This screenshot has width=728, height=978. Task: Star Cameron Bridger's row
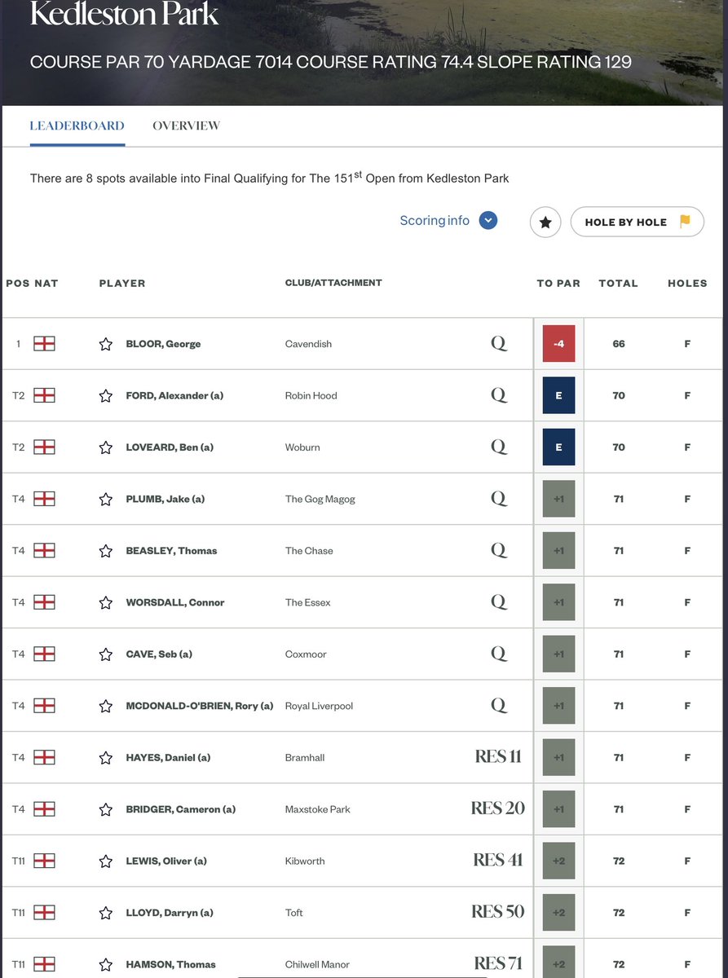pyautogui.click(x=106, y=809)
